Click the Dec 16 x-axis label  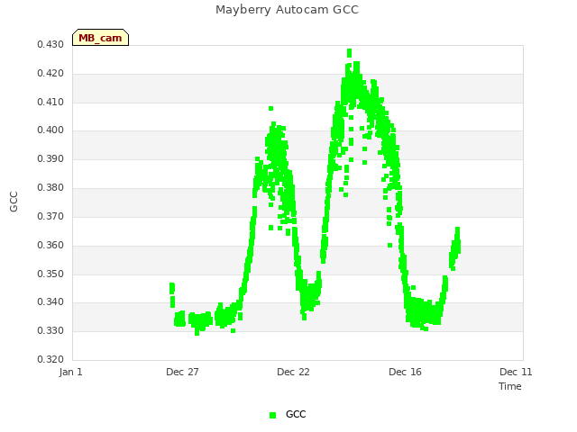click(405, 372)
